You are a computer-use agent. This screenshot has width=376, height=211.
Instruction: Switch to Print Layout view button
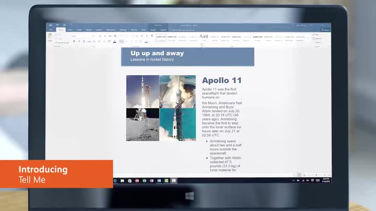point(299,175)
